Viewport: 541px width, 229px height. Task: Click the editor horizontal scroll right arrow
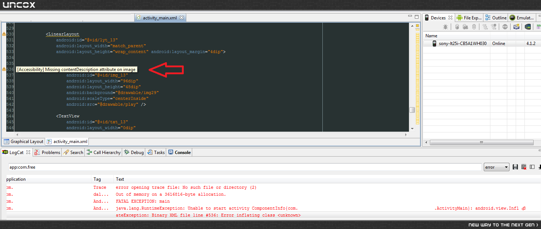point(406,135)
